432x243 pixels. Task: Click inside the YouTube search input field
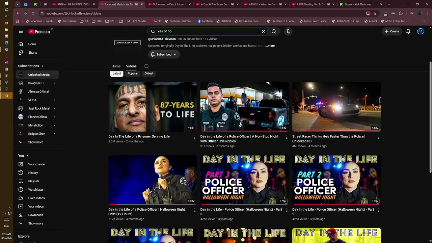click(x=208, y=31)
